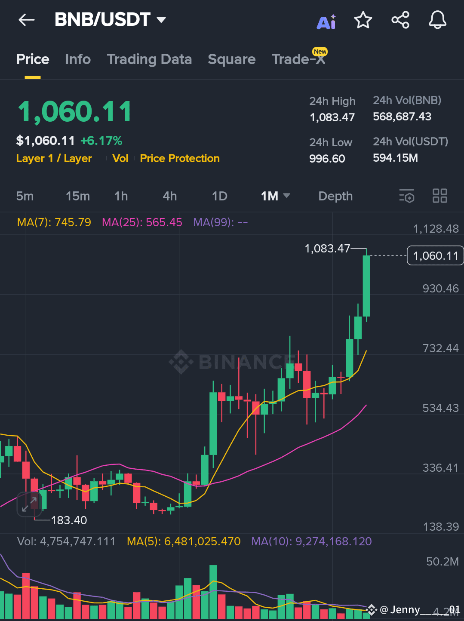Switch to the Price tab
This screenshot has height=621, width=464.
(x=33, y=59)
